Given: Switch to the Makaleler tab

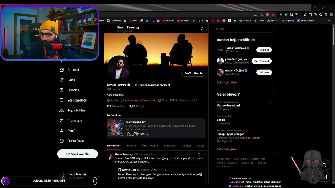Looking at the screenshot, I should (170, 146).
